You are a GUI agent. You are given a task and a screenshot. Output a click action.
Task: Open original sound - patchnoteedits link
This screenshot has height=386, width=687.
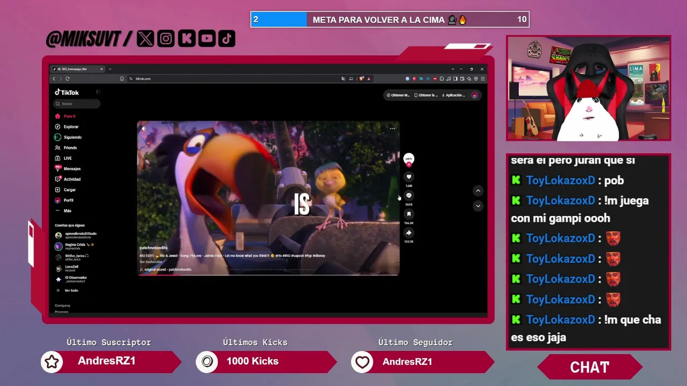coord(165,270)
